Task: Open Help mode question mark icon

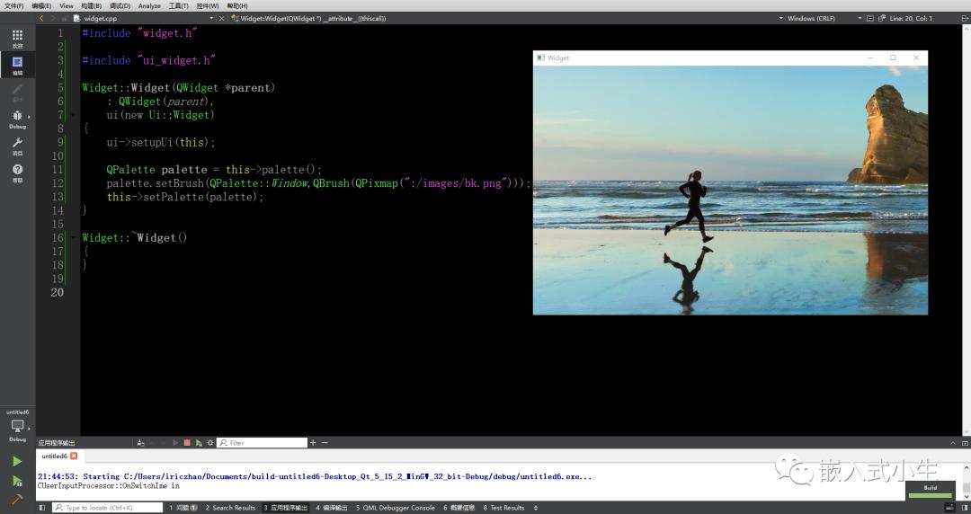Action: point(17,170)
